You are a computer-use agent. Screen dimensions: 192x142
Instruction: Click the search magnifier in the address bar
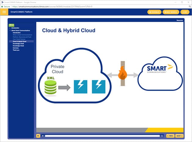tap(190, 6)
